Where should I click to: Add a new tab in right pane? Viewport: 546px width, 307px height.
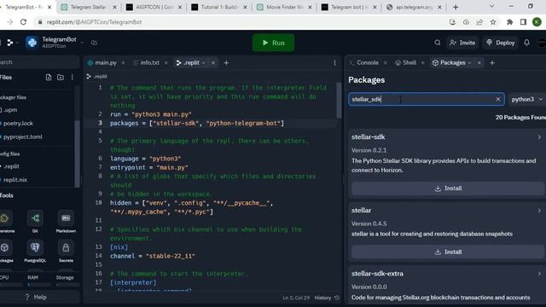click(x=492, y=62)
